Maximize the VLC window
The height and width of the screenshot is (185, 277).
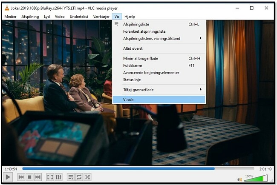click(x=252, y=8)
